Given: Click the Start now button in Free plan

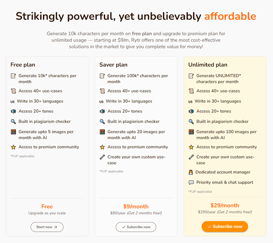Looking at the screenshot, I should [47, 227].
